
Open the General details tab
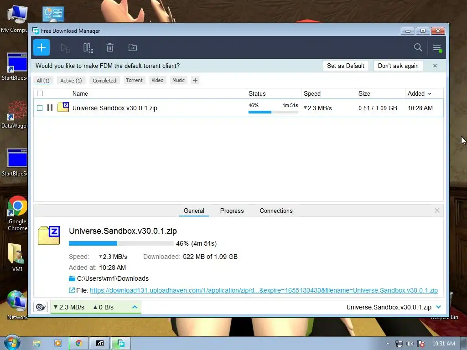pos(194,211)
